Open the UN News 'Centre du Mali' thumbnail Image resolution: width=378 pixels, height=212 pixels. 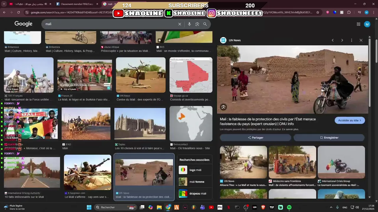(141, 75)
